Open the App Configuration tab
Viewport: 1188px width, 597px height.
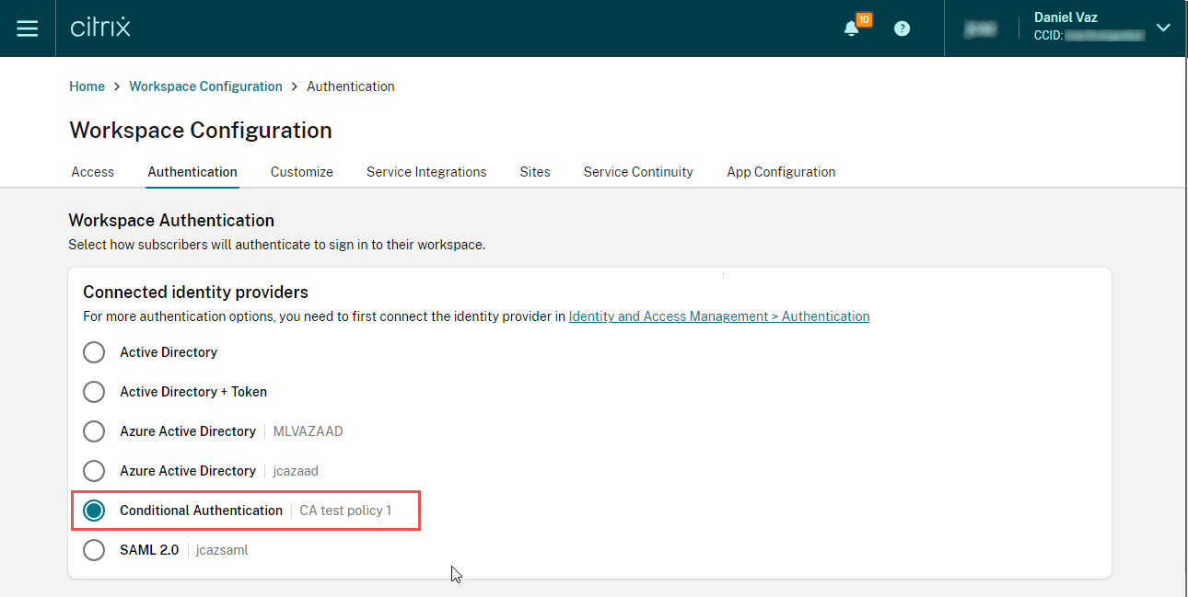click(781, 172)
